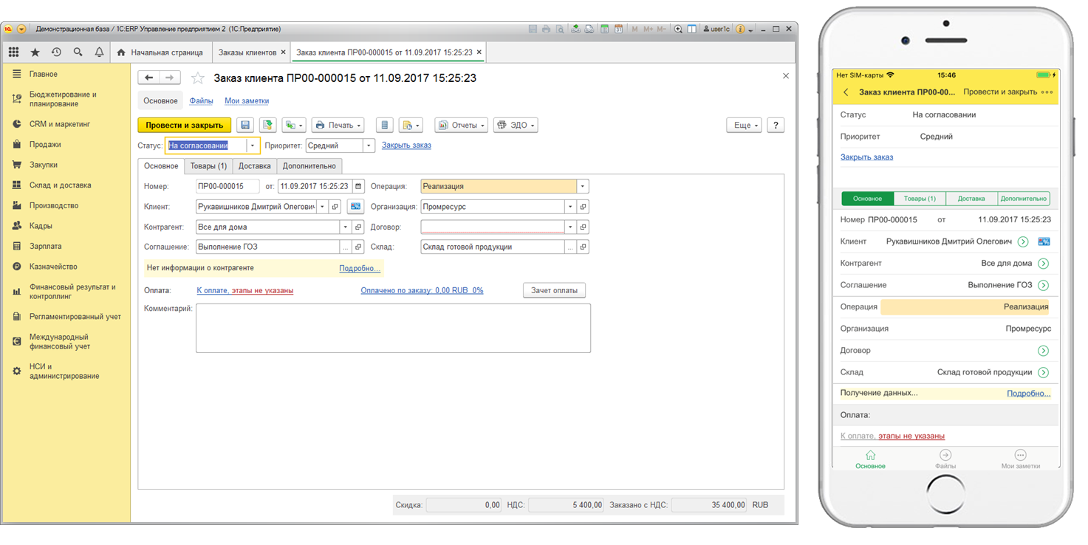Viewport: 1088px width, 545px height.
Task: Expand the Приоритет dropdown
Action: [x=369, y=146]
